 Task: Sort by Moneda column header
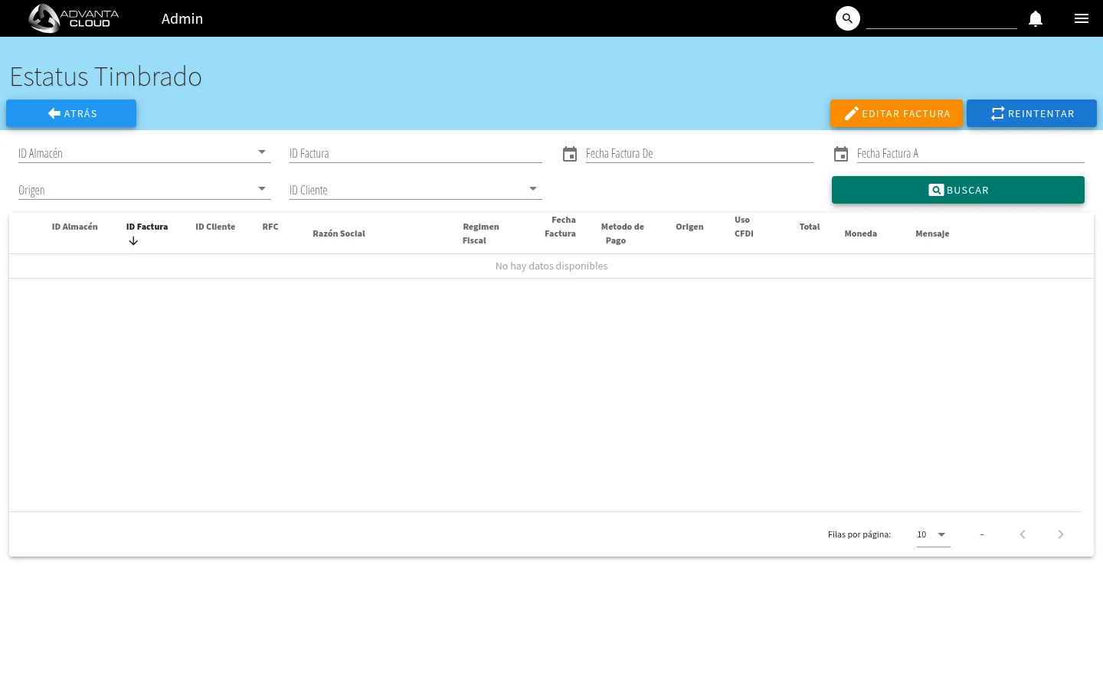861,233
